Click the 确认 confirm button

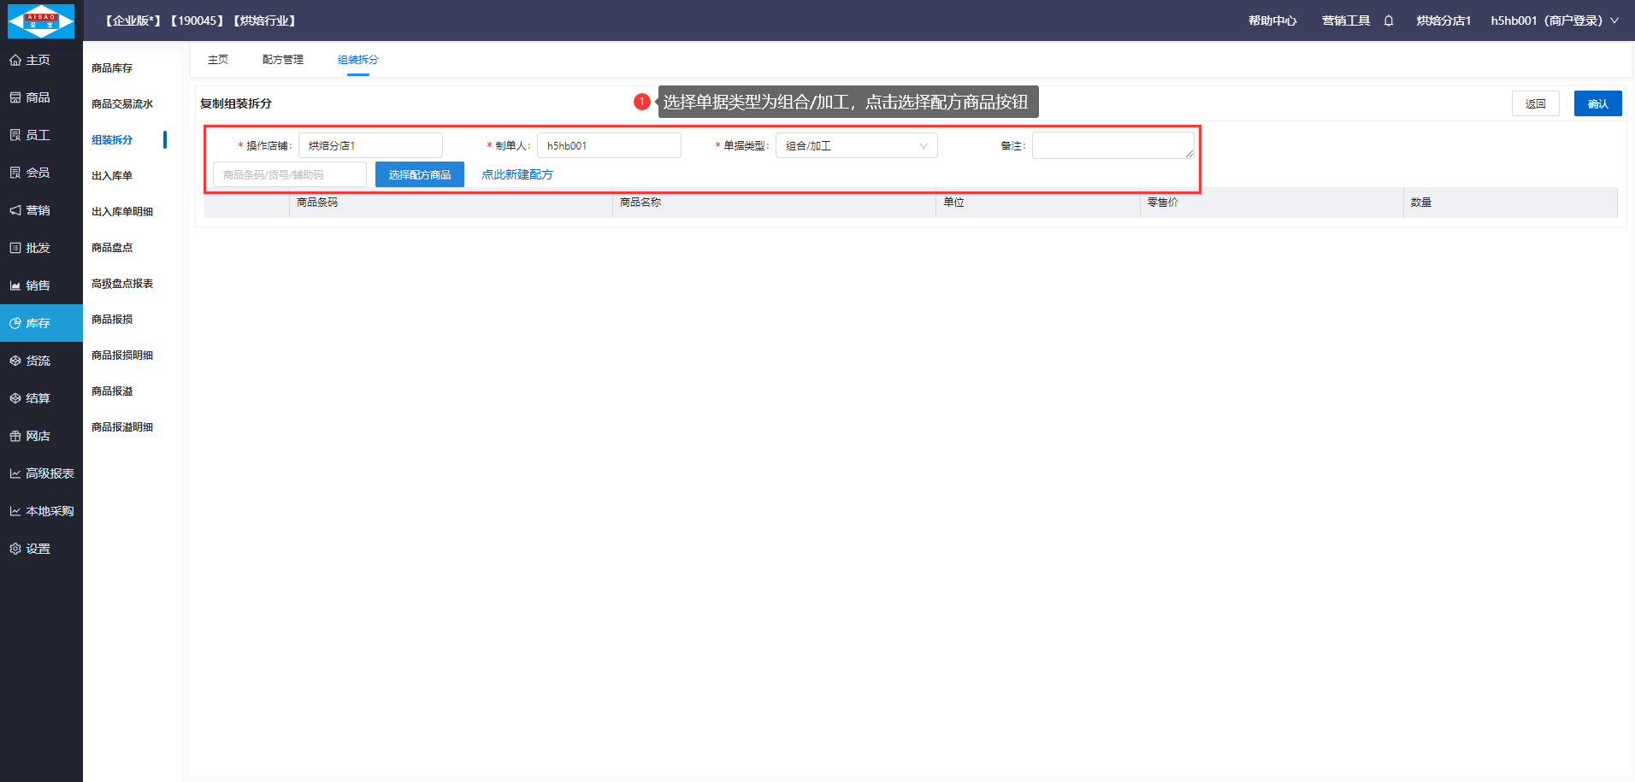click(1597, 103)
